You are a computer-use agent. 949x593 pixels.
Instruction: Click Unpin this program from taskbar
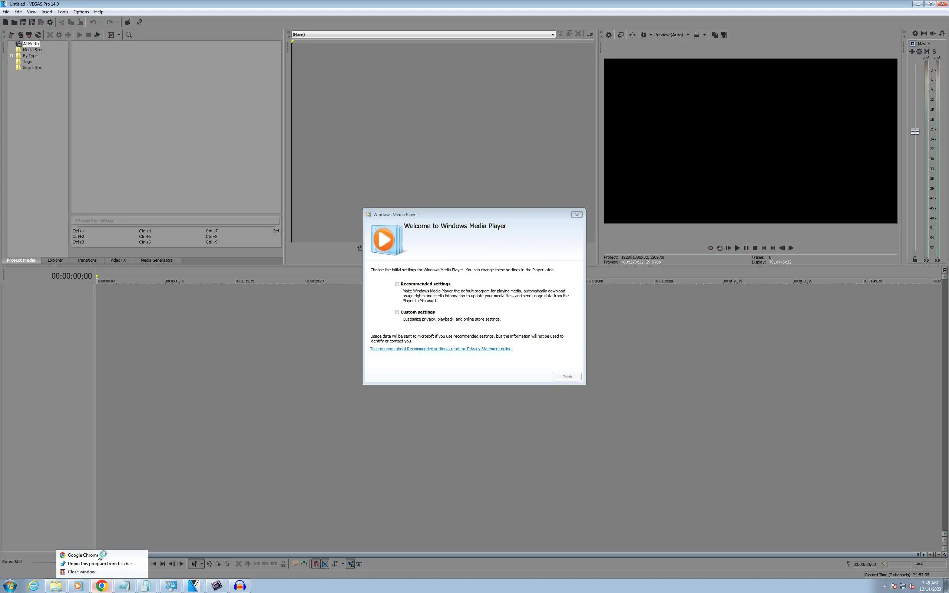pyautogui.click(x=100, y=564)
